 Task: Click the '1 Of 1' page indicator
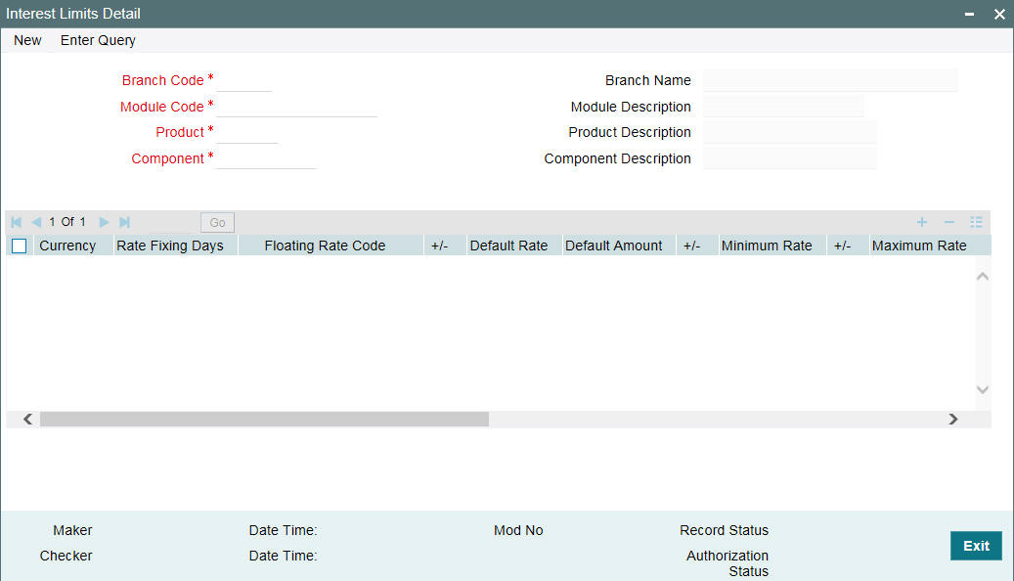(67, 222)
